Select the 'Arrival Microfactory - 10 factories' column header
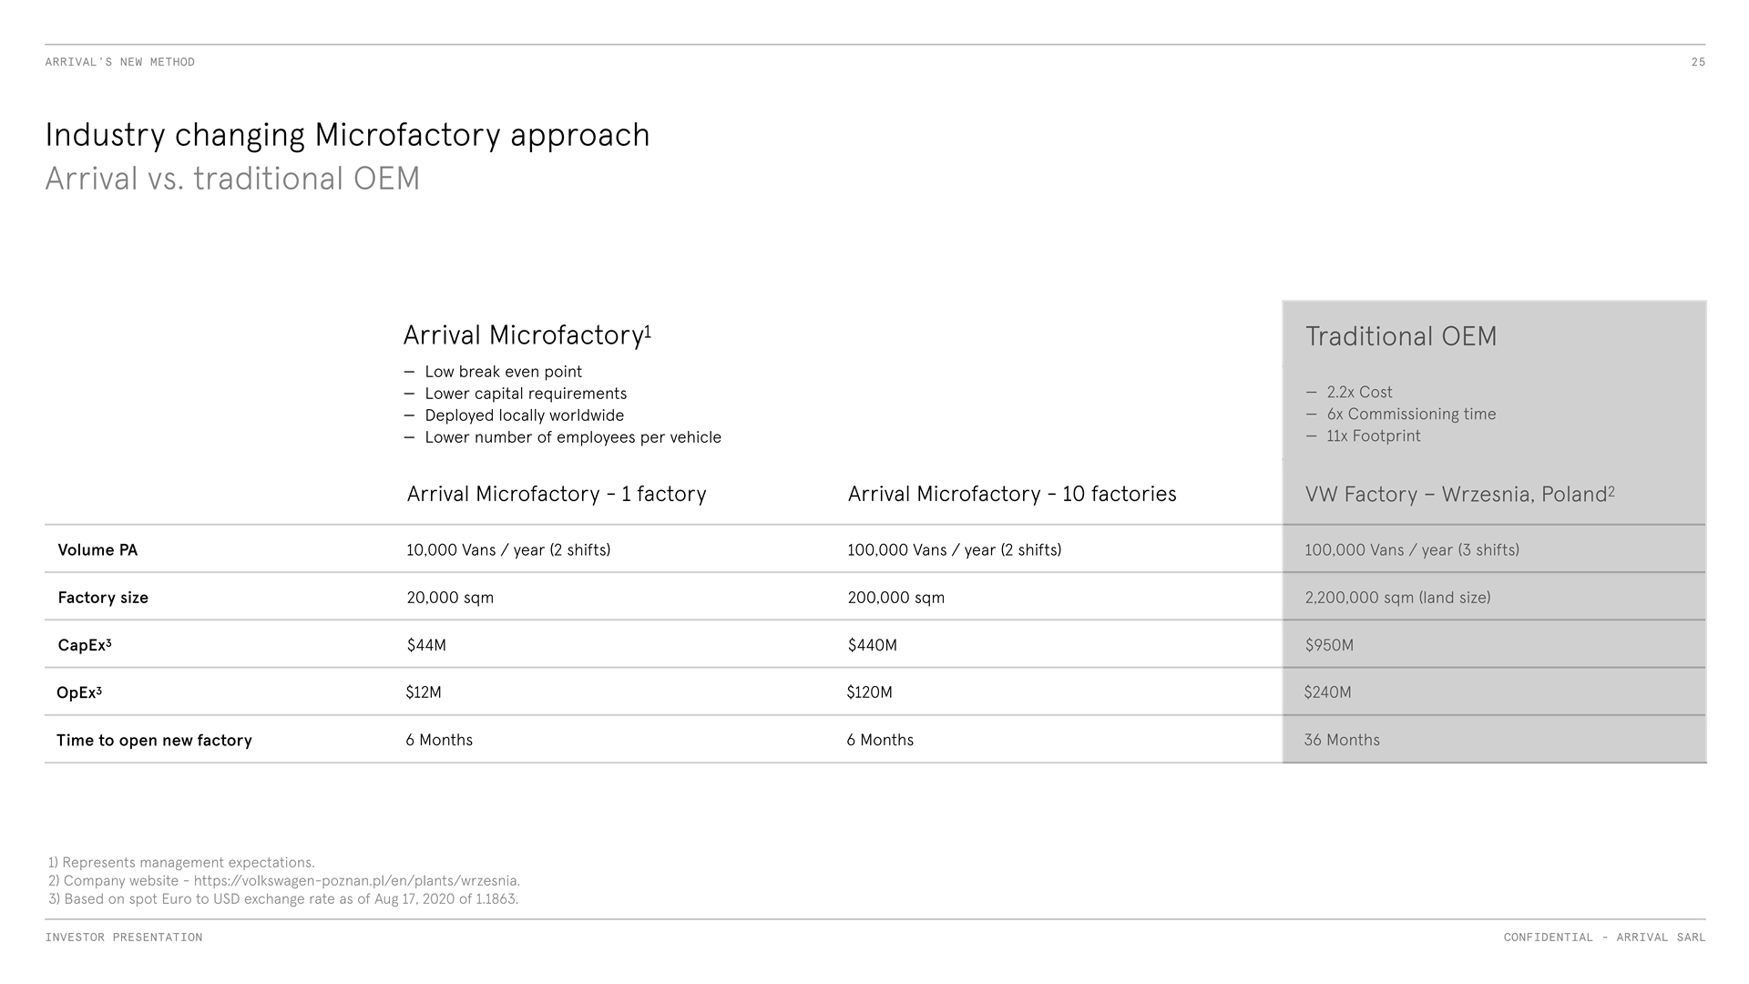This screenshot has width=1749, height=984. [1011, 494]
